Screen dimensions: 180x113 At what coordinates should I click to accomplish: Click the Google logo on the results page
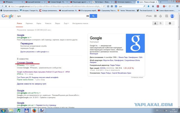pos(8,16)
